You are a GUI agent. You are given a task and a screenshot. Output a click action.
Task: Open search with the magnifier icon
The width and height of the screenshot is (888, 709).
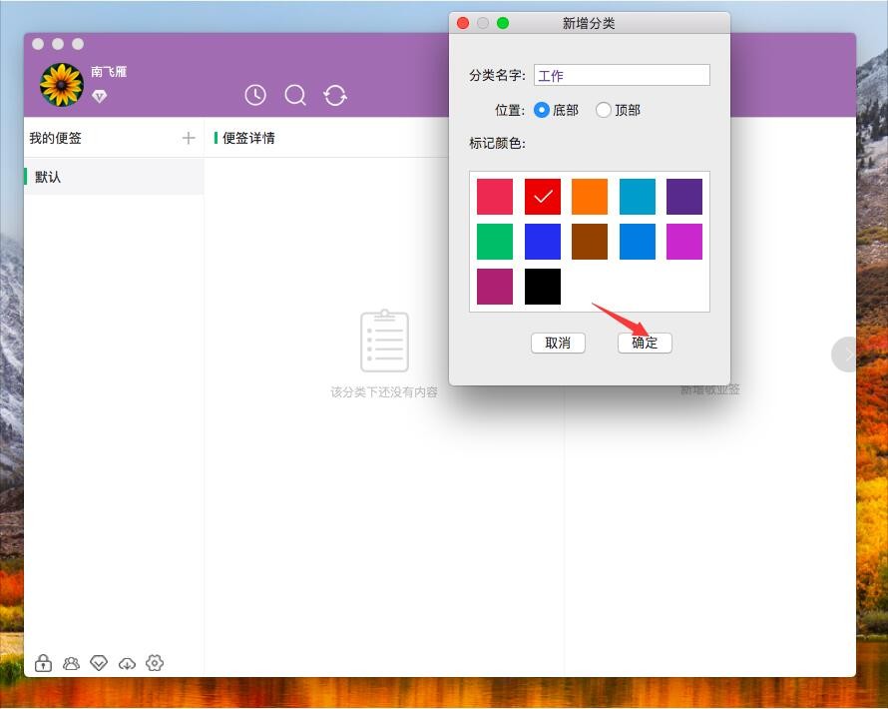tap(295, 95)
